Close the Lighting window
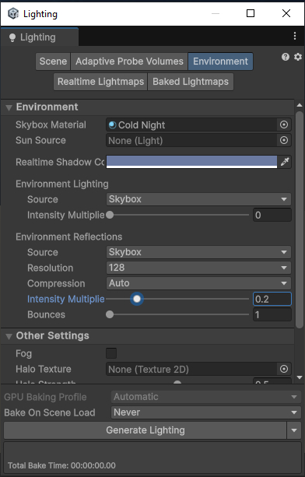The width and height of the screenshot is (305, 477). click(286, 13)
